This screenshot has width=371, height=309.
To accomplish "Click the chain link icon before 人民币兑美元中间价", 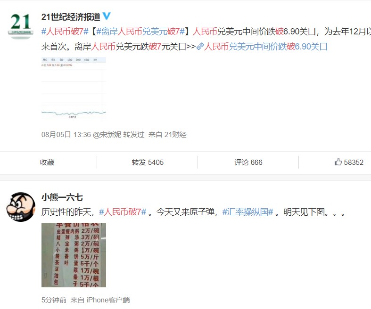I will tap(200, 47).
